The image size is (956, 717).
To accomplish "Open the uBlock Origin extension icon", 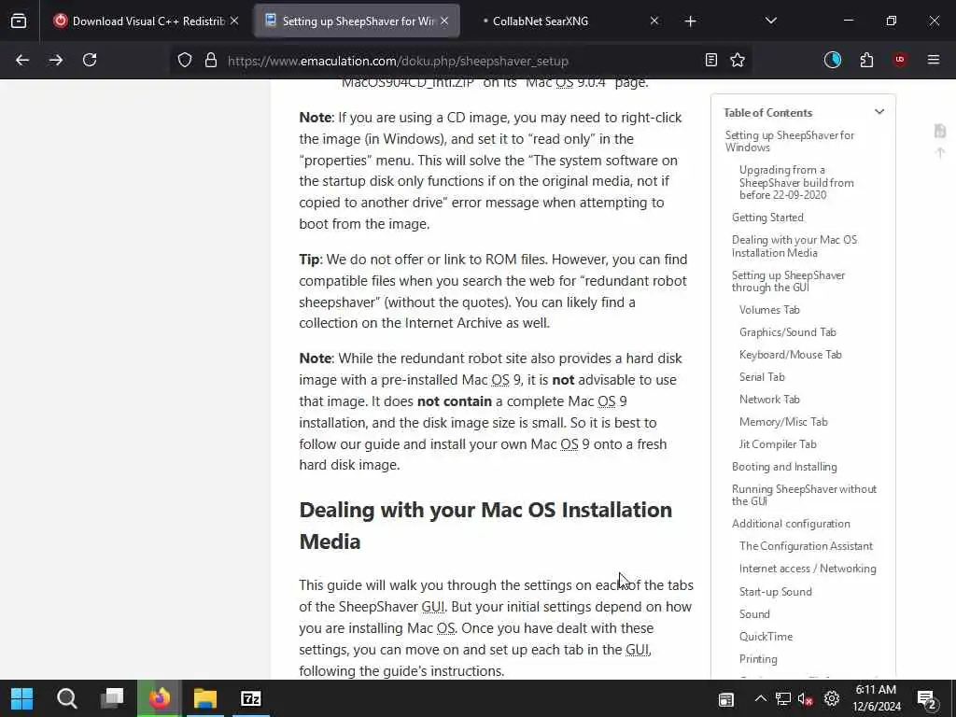I will pos(899,60).
